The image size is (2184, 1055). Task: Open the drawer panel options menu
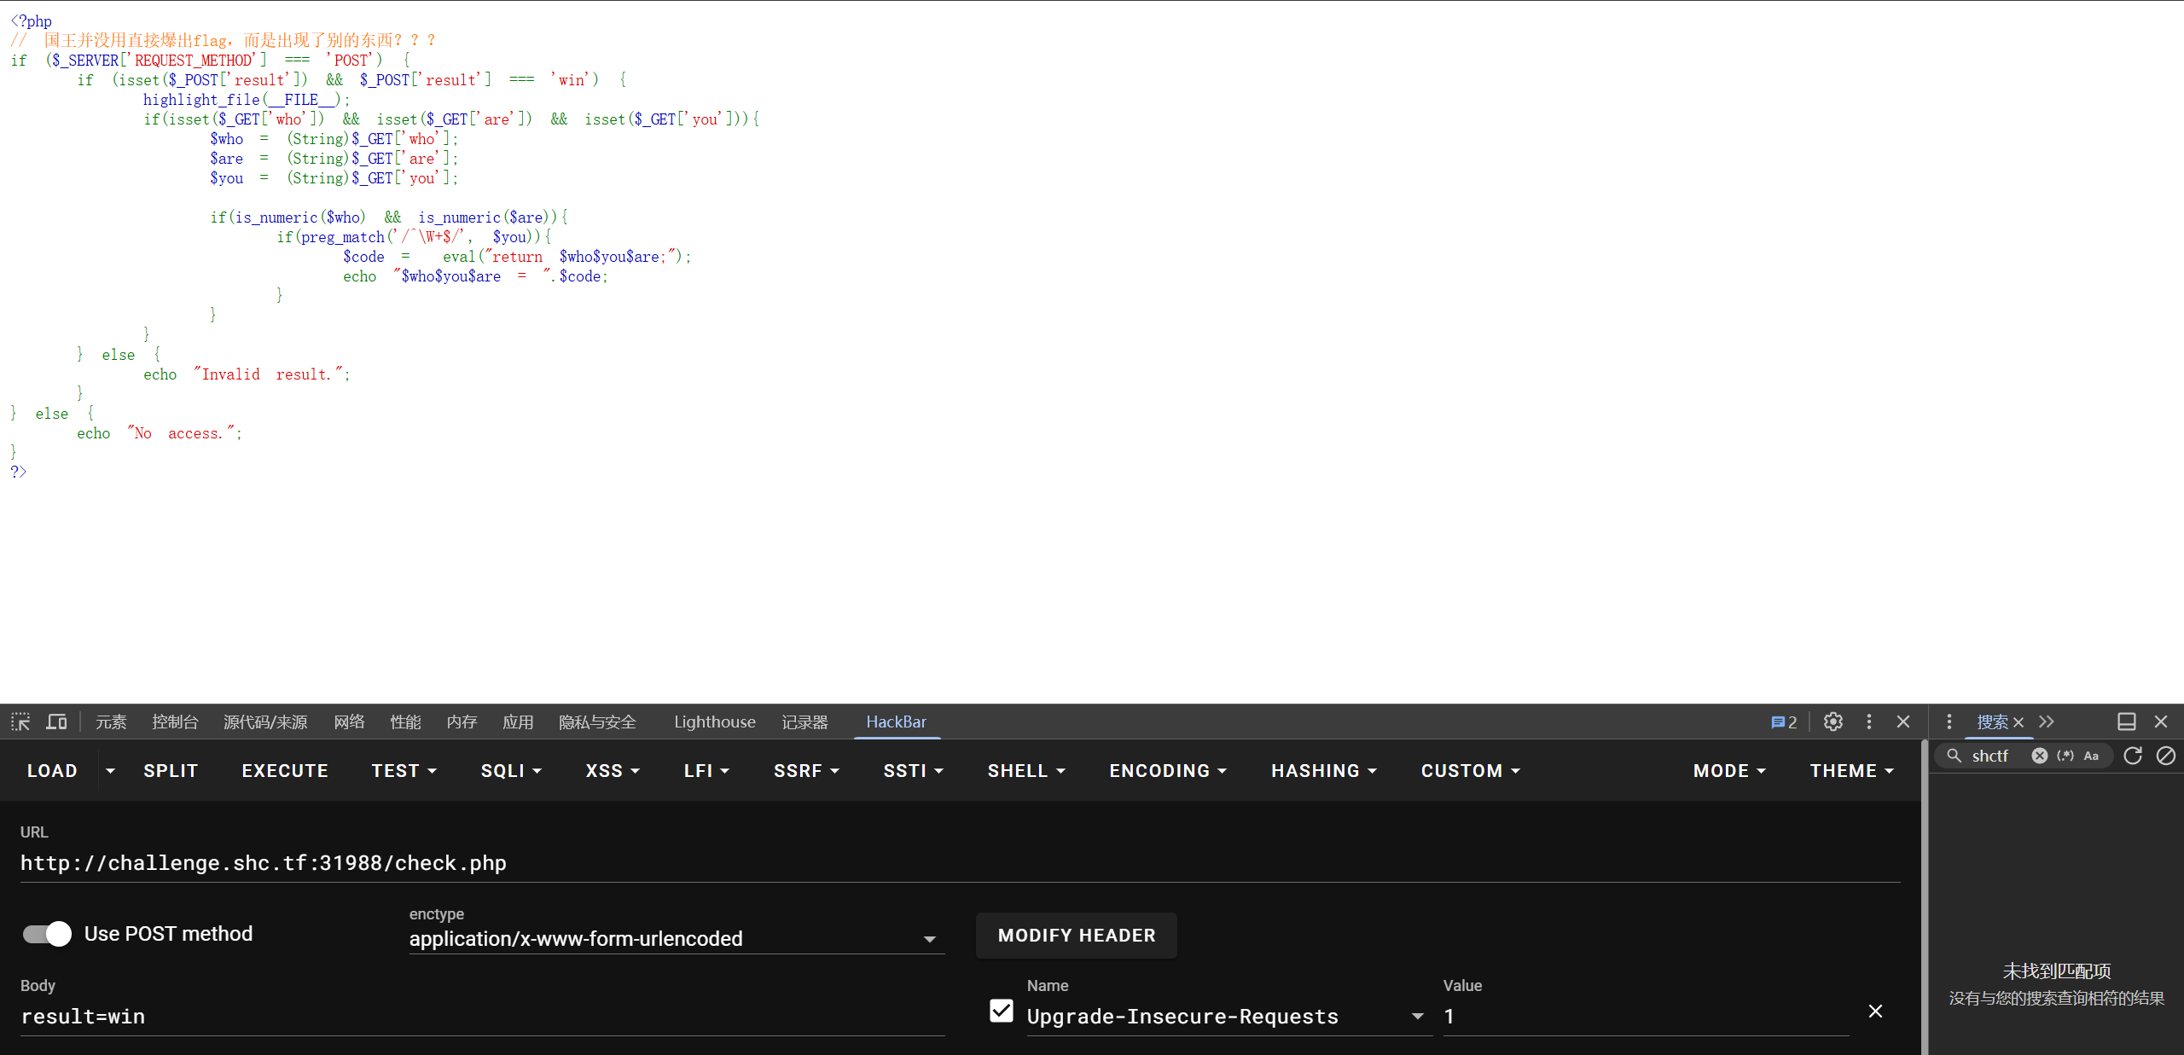1949,722
